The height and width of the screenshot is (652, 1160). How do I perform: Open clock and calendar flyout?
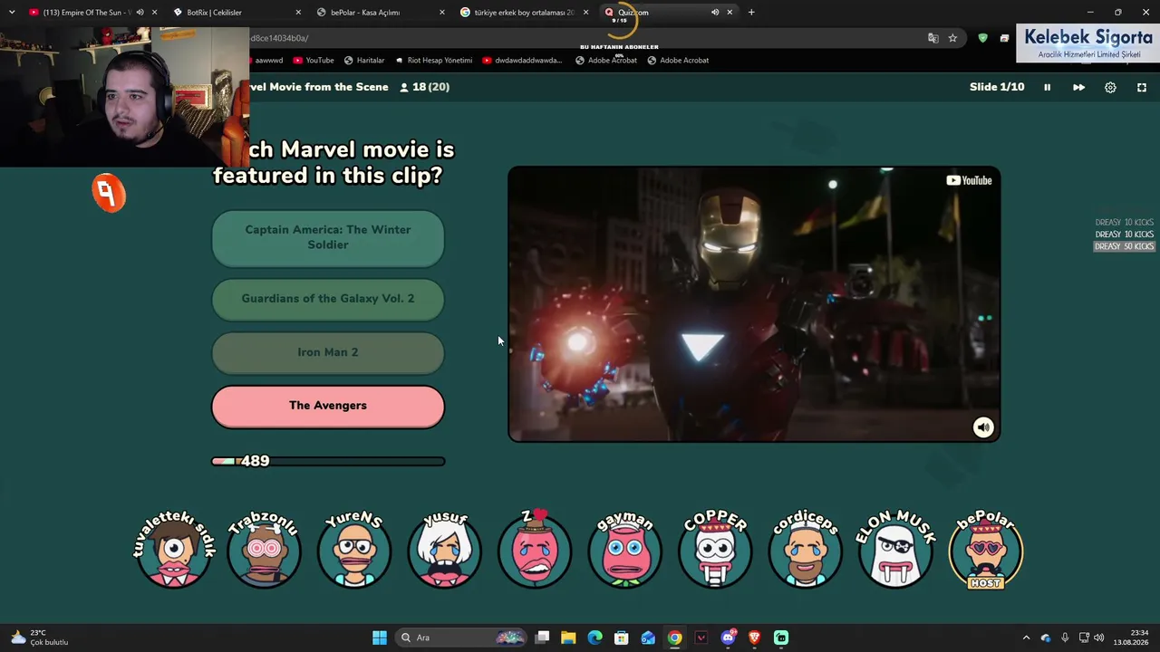click(x=1132, y=638)
